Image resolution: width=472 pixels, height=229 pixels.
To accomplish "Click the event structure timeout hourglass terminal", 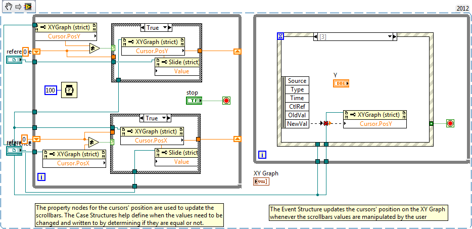I will pyautogui.click(x=280, y=36).
